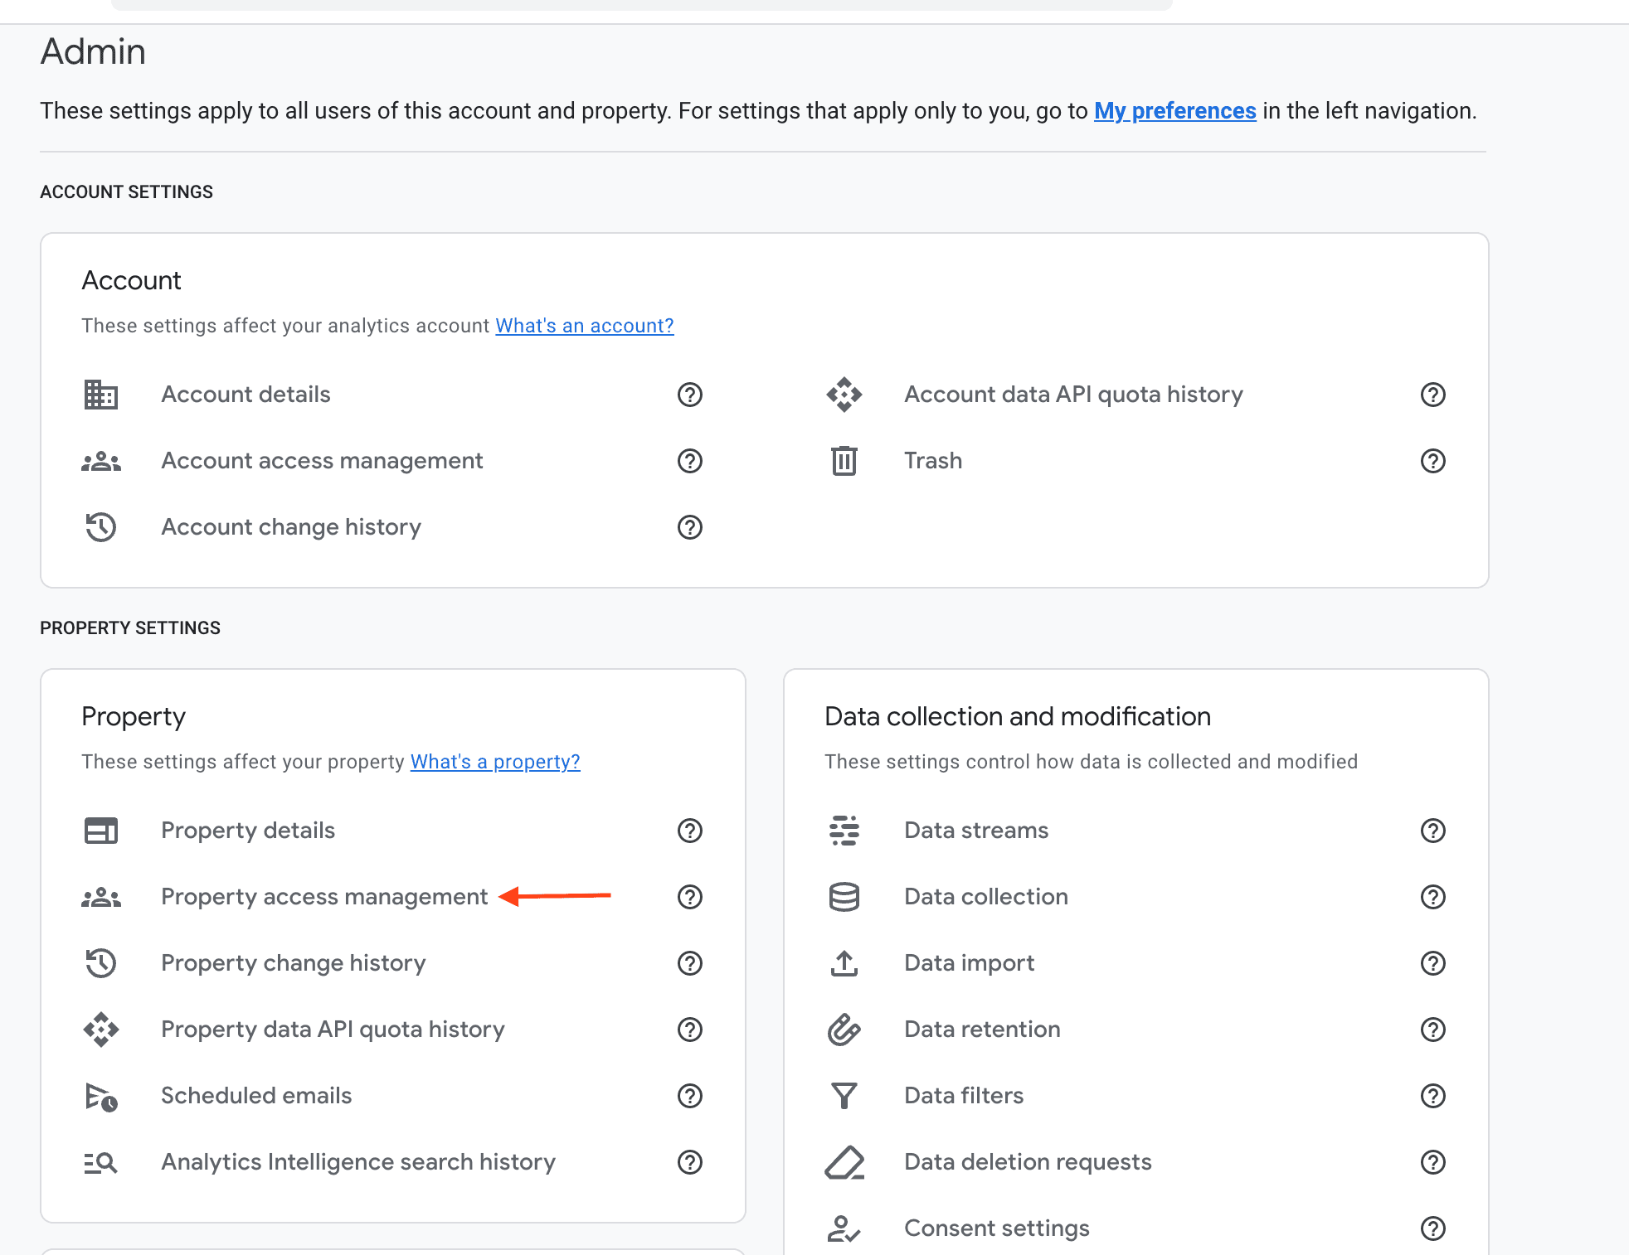
Task: Select the Account access management people icon
Action: pos(100,461)
